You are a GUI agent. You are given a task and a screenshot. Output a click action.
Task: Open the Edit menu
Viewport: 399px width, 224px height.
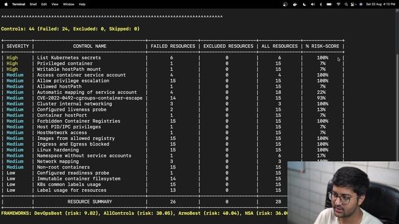point(44,4)
